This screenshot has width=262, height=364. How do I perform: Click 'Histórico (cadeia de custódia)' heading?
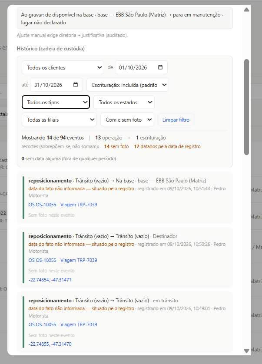[x=51, y=49]
